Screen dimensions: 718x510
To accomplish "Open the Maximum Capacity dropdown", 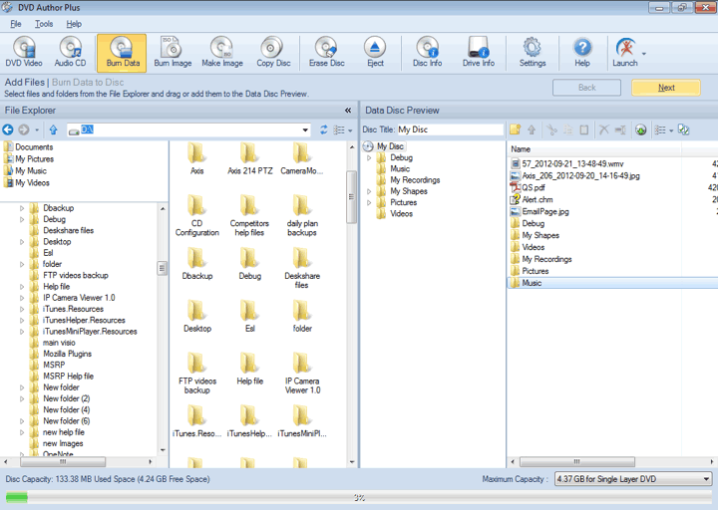I will point(706,479).
